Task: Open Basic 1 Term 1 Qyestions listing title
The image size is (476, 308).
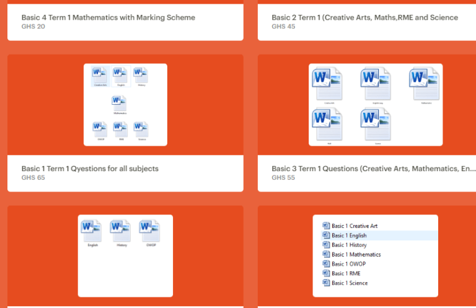Action: tap(90, 169)
